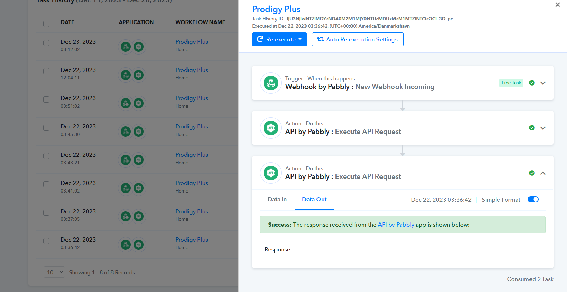The width and height of the screenshot is (567, 292).
Task: Click API icon in Dec 22 12:04:11 row
Action: pyautogui.click(x=138, y=75)
